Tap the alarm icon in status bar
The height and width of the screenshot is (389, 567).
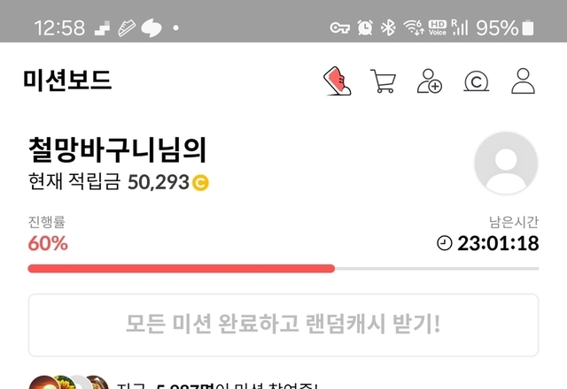365,27
